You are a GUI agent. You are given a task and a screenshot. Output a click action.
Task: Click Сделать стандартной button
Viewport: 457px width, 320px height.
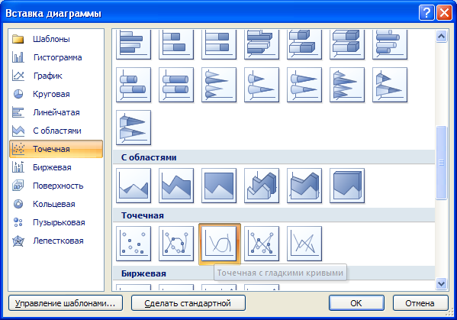188,303
